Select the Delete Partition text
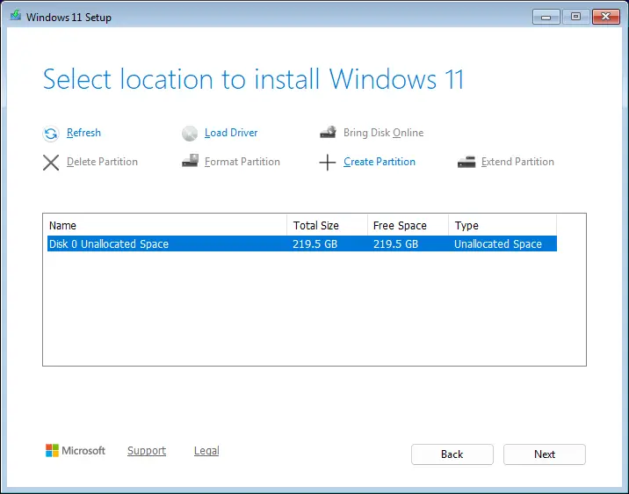Viewport: 629px width, 494px height. [x=102, y=162]
